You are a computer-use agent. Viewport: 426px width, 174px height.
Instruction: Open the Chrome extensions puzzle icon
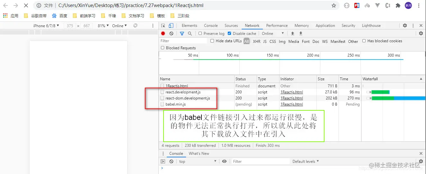(x=398, y=5)
